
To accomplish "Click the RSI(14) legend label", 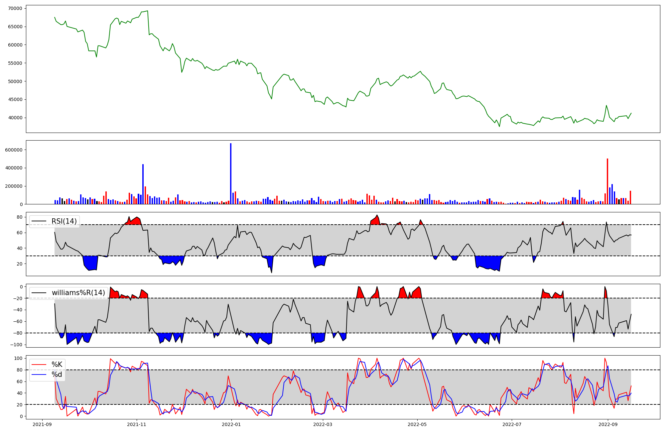I will click(64, 221).
